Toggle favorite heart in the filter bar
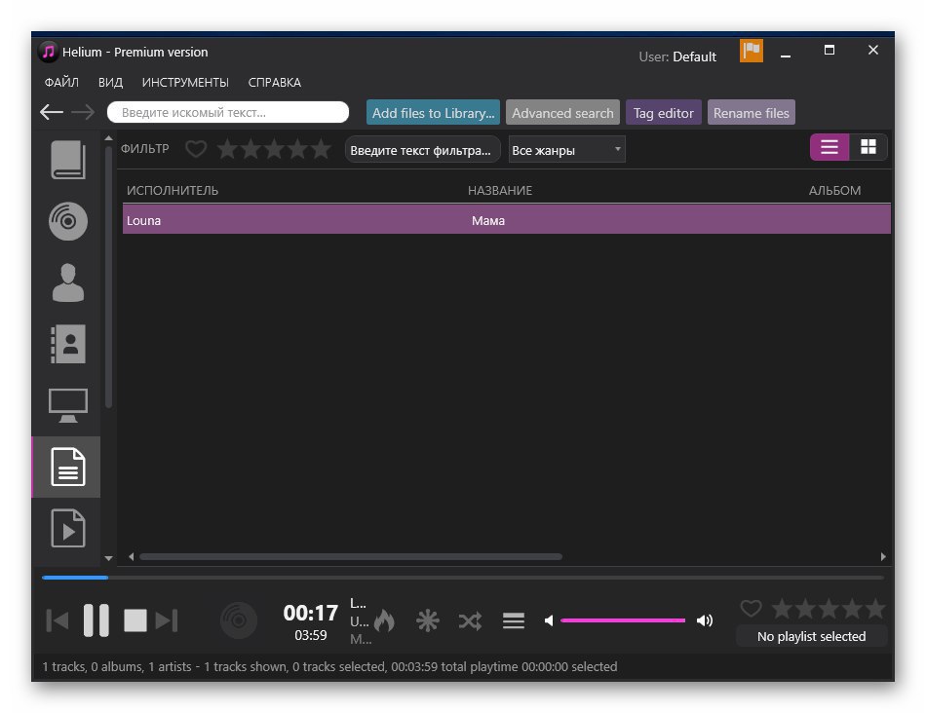926x713 pixels. coord(196,149)
